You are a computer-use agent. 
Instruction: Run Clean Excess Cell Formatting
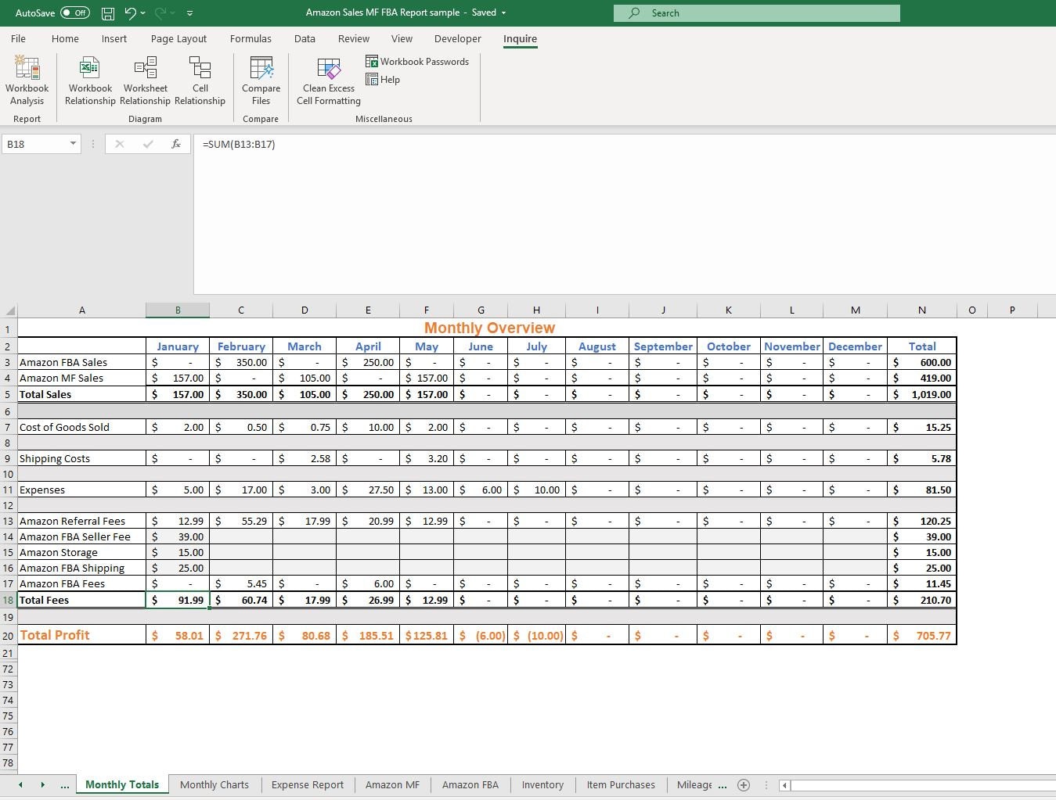[328, 81]
